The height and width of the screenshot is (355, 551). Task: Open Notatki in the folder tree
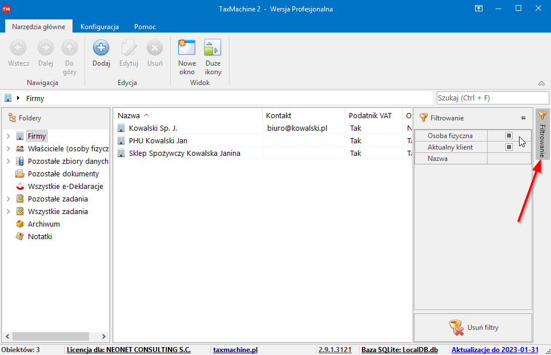[39, 236]
